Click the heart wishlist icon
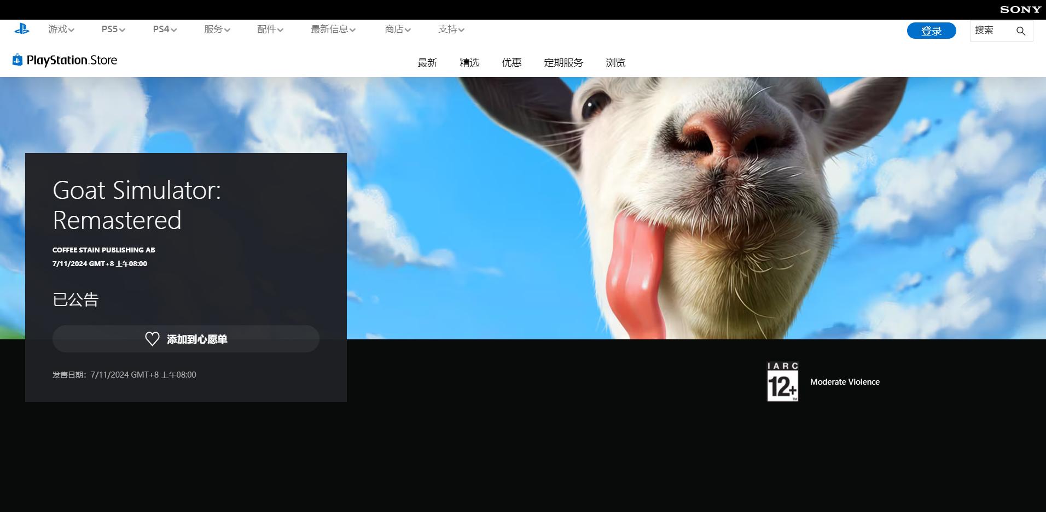The height and width of the screenshot is (512, 1046). (x=152, y=339)
